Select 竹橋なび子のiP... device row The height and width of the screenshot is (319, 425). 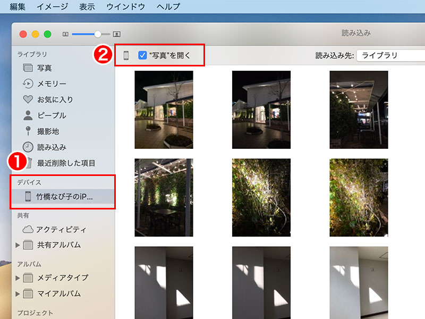[63, 196]
